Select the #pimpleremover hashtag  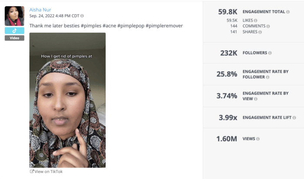[x=165, y=26]
